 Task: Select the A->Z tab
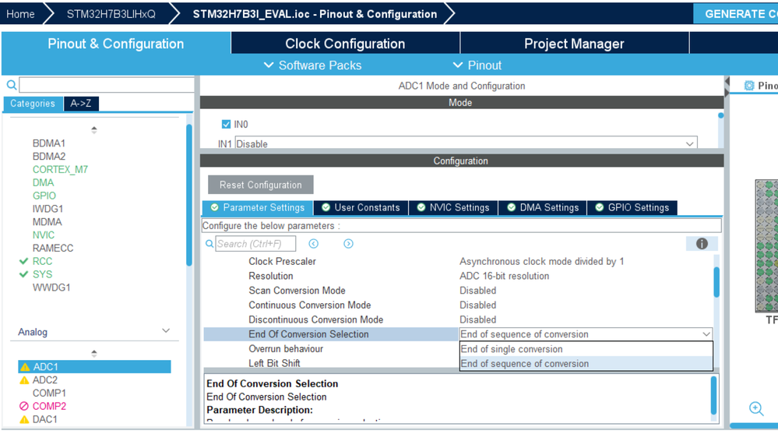tap(81, 104)
